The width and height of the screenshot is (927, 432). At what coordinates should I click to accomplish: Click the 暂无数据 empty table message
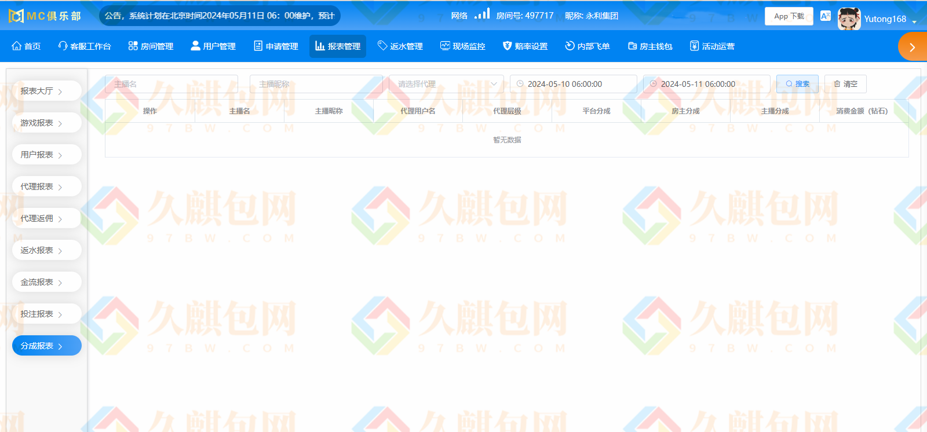coord(507,140)
